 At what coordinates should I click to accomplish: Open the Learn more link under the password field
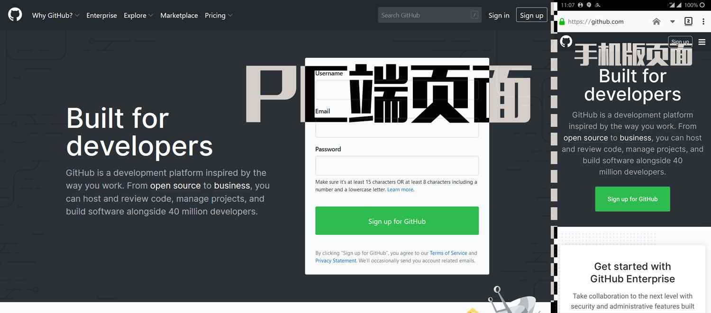[x=400, y=189]
